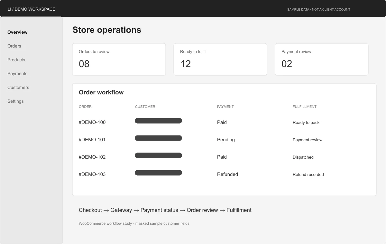Screen dimensions: 386x244
Task: Click masked customer name for #DEMO-103
Action: click(158, 173)
